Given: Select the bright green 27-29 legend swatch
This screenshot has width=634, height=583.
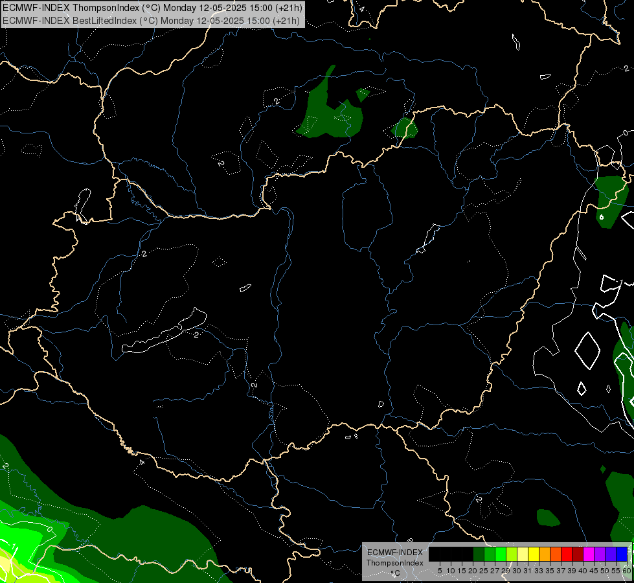Looking at the screenshot, I should click(x=501, y=554).
